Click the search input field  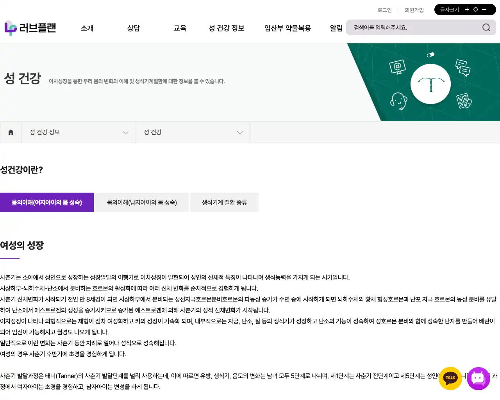coord(414,27)
